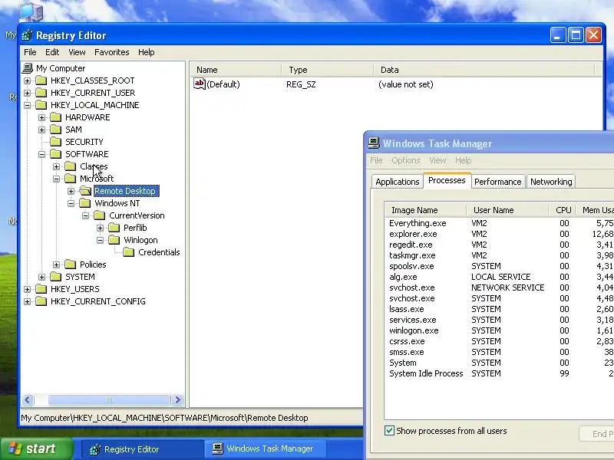
Task: Expand the HKEY_CLASSES_ROOT node
Action: [x=27, y=80]
